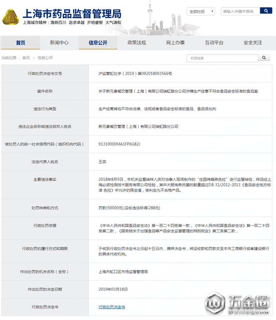Open the 网上办事 navigation tab
The height and width of the screenshot is (320, 276).
click(176, 43)
